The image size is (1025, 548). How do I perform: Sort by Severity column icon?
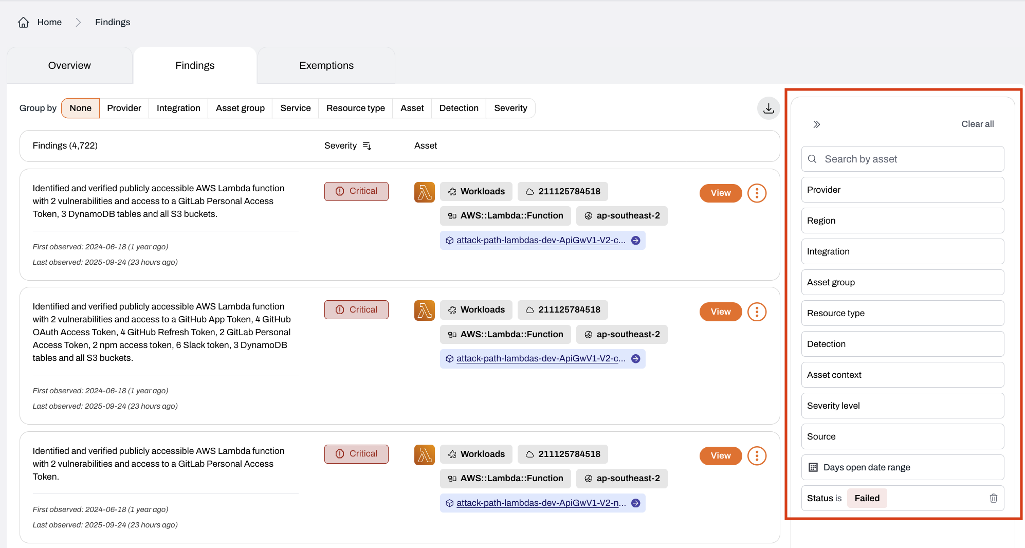(367, 146)
